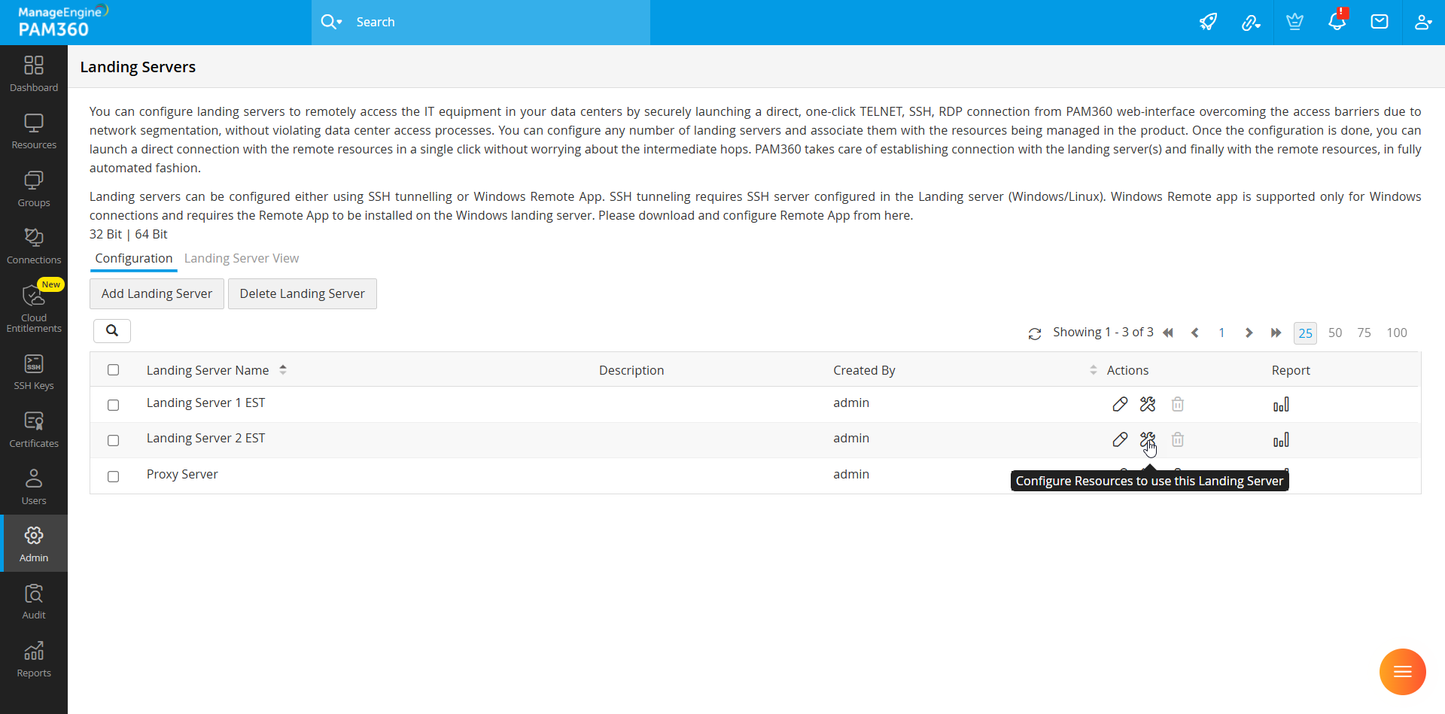Open the user profile dropdown
The height and width of the screenshot is (714, 1445).
[1424, 22]
